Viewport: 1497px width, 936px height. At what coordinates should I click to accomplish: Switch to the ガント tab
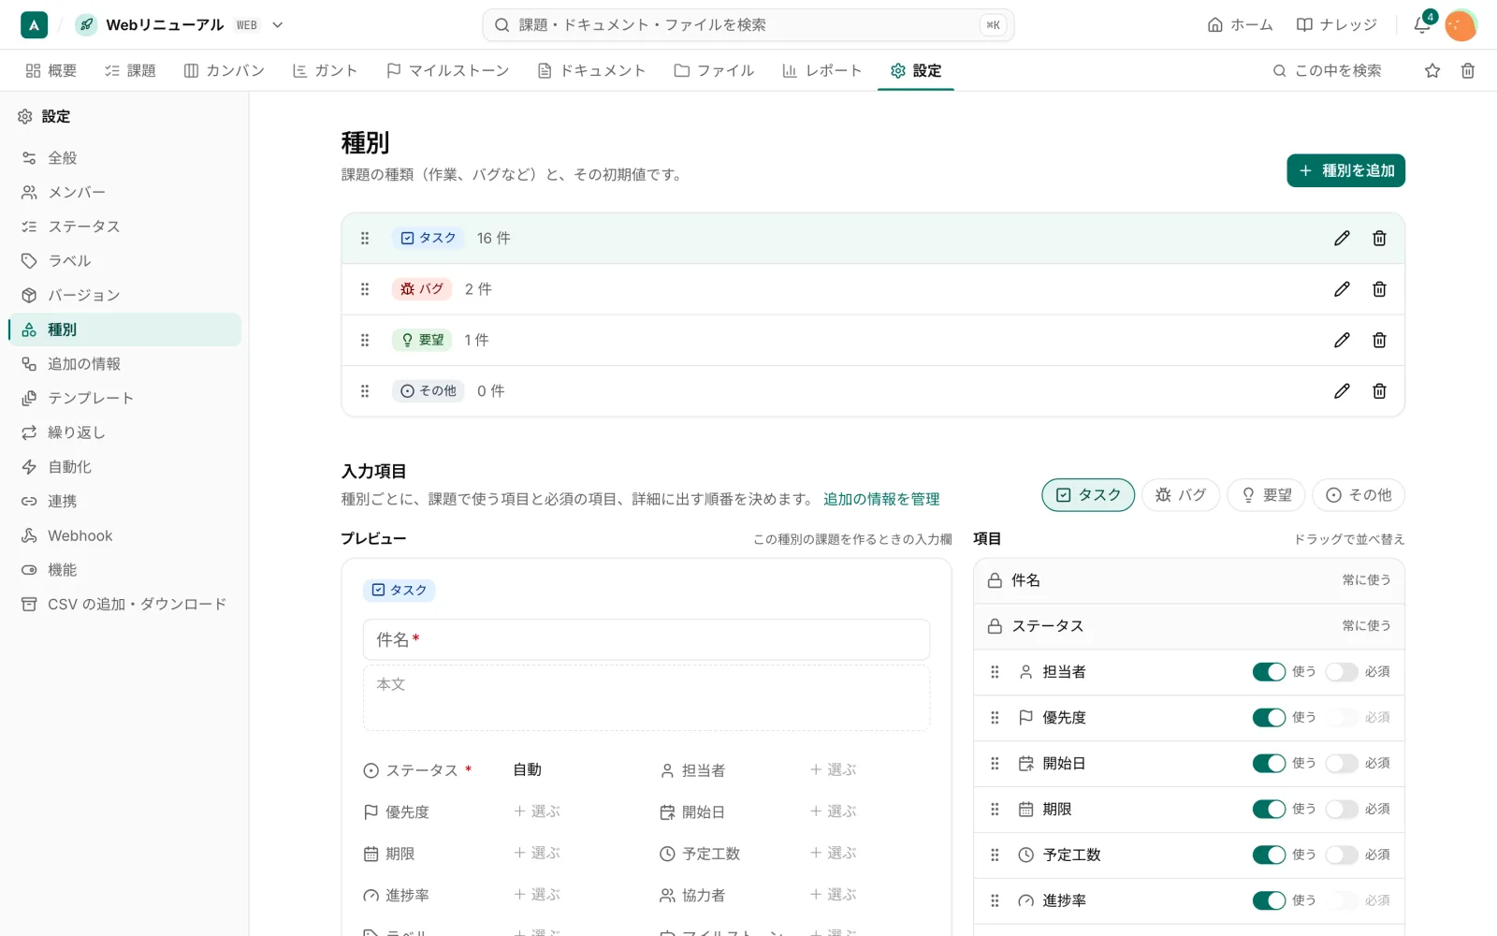click(325, 70)
